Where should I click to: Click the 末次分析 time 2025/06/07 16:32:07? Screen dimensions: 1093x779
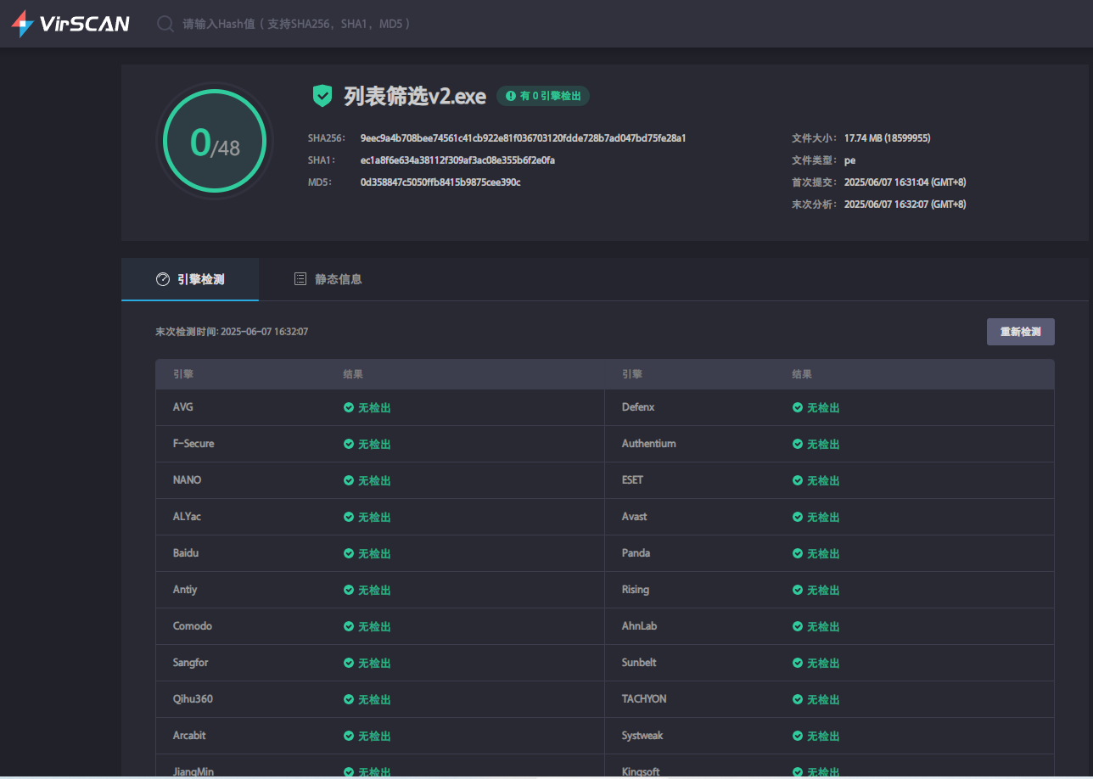tap(905, 204)
